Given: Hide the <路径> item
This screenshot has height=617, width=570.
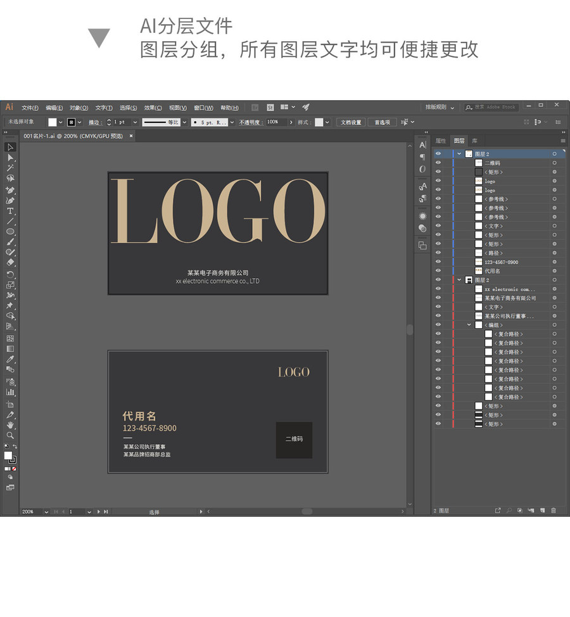Looking at the screenshot, I should (438, 253).
